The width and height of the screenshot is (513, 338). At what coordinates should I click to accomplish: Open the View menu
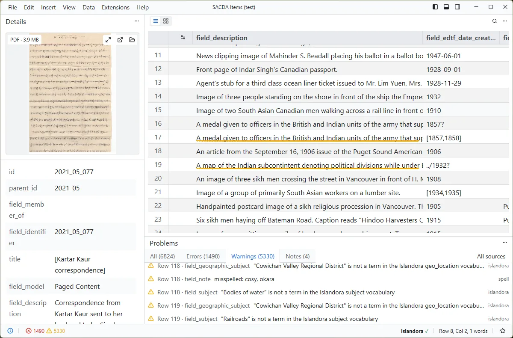click(69, 7)
